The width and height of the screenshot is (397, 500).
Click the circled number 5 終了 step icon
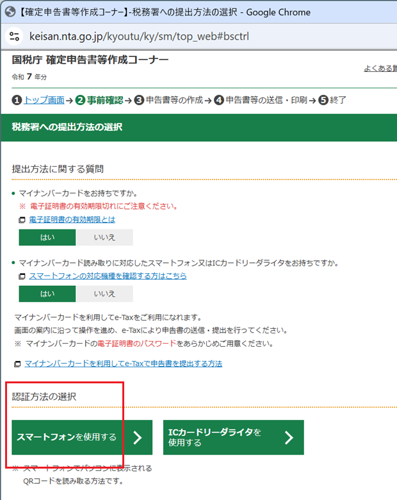323,100
